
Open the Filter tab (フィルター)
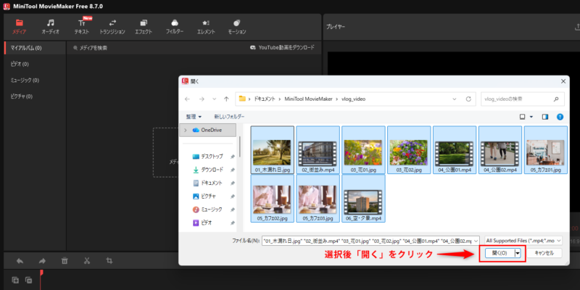click(175, 27)
